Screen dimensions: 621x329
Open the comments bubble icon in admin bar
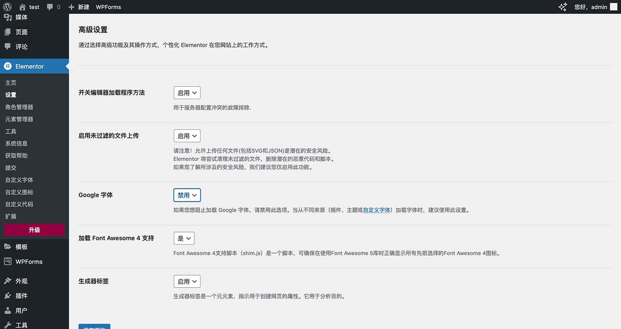50,7
